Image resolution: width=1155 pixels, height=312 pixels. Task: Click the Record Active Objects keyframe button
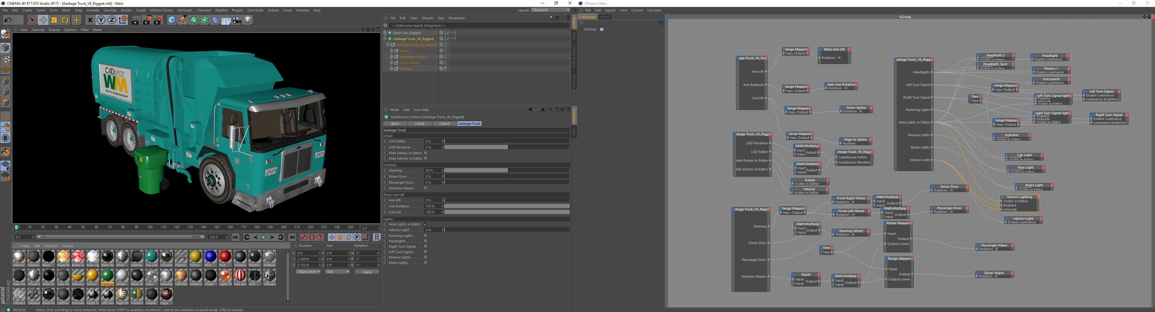[x=303, y=237]
